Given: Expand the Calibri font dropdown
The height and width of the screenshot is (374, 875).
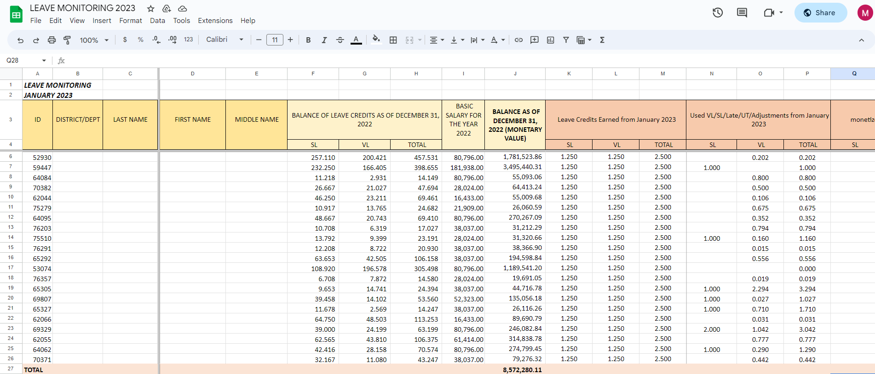Looking at the screenshot, I should pyautogui.click(x=225, y=40).
